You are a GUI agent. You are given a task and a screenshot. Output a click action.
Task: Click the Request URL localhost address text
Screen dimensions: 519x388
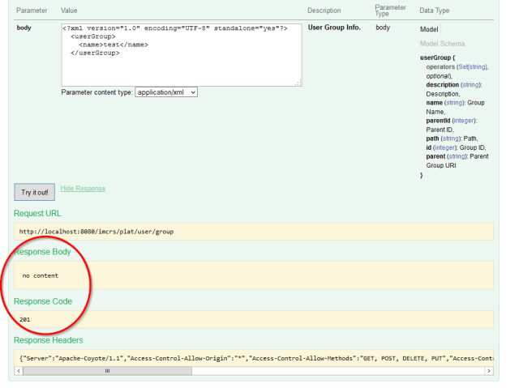point(97,231)
